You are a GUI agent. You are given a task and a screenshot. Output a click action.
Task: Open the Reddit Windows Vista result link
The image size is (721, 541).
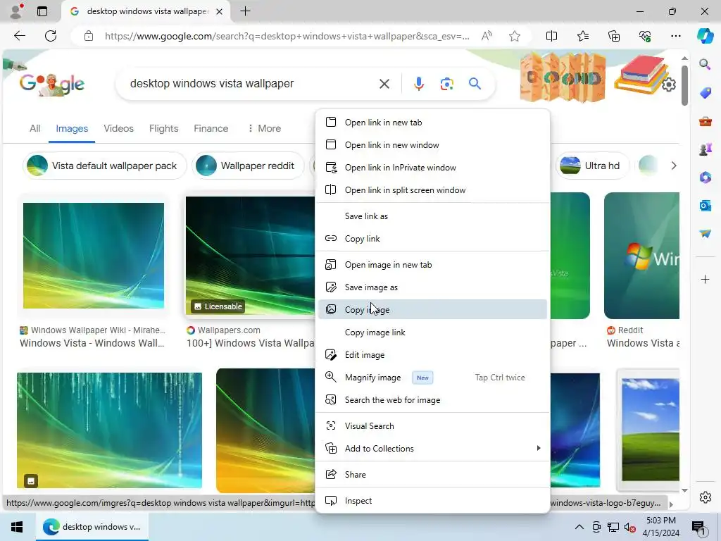[x=643, y=337]
